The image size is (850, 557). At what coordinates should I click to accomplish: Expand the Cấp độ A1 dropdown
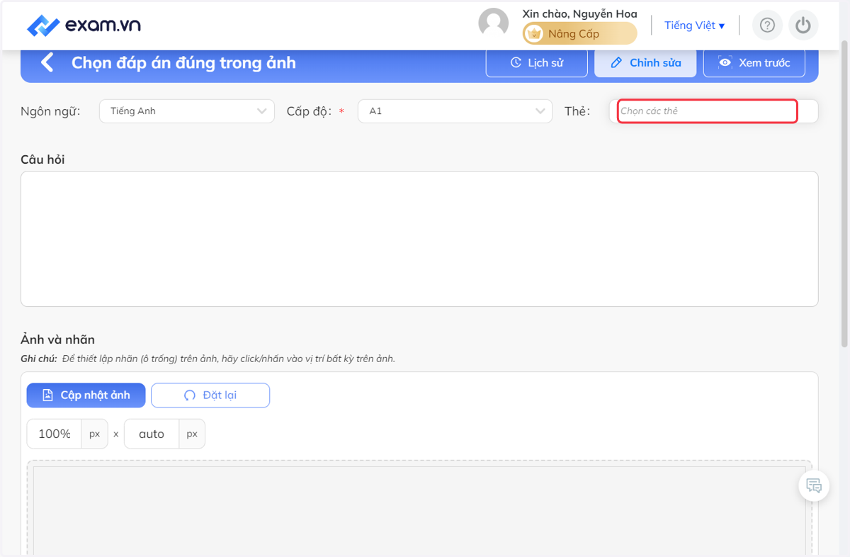click(x=455, y=111)
